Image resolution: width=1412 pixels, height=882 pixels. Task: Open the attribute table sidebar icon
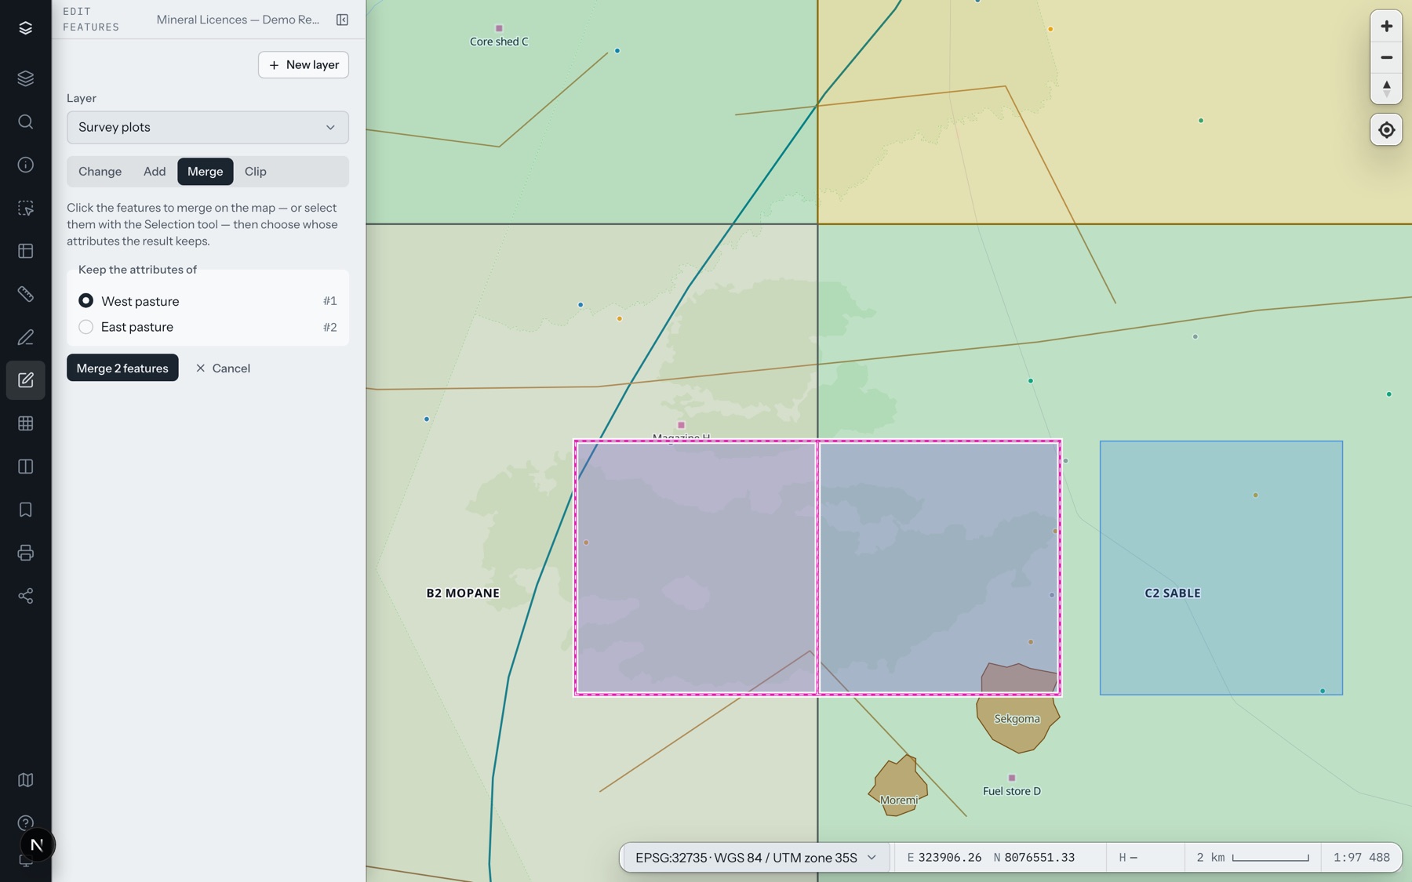[25, 251]
